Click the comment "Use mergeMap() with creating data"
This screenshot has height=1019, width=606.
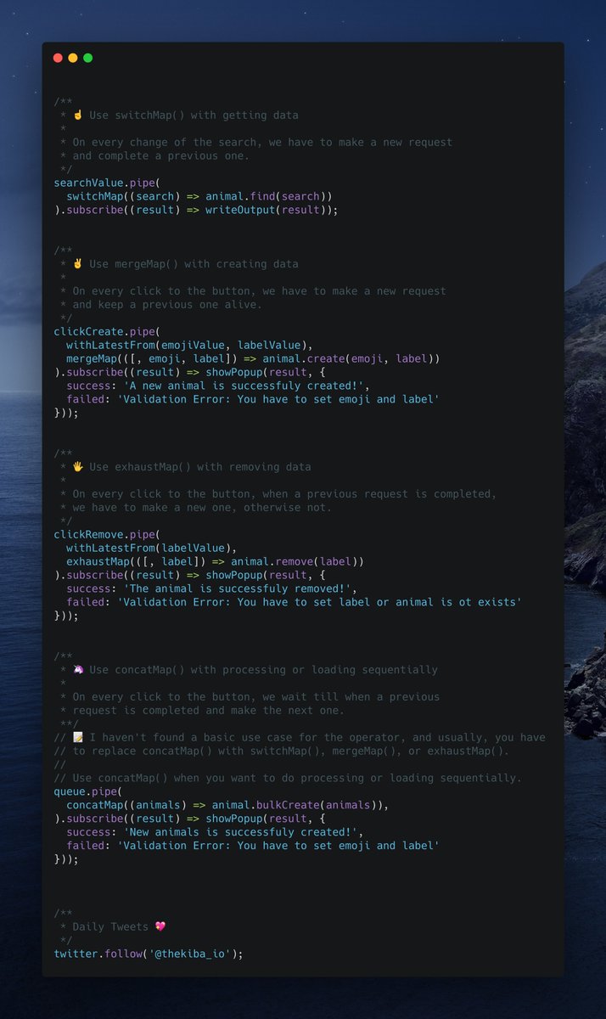pos(194,263)
